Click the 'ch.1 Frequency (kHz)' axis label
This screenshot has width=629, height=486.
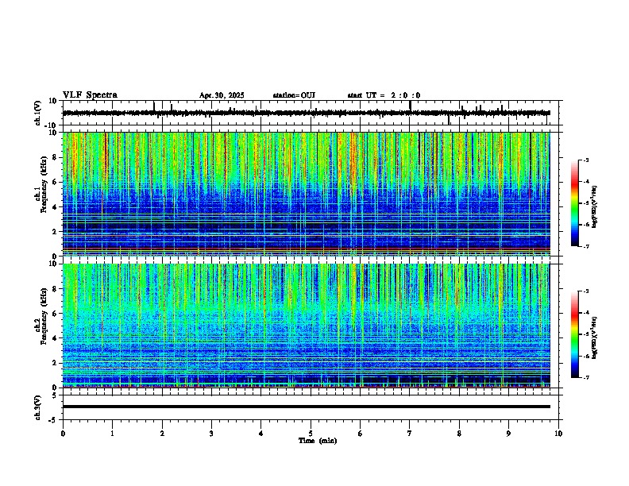point(41,184)
